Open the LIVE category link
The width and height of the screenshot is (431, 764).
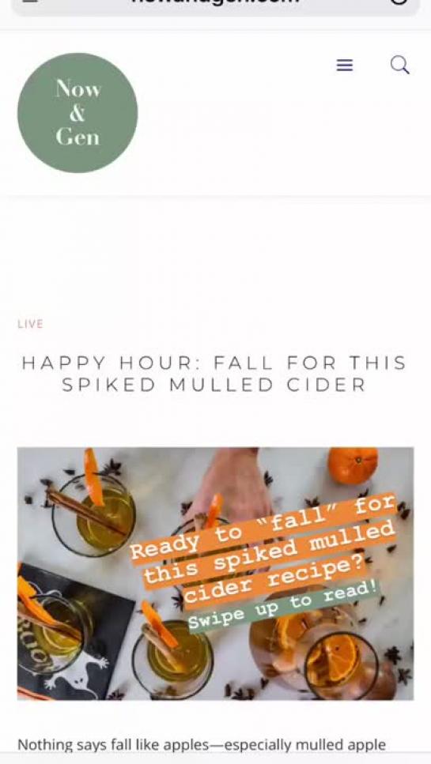pos(30,324)
